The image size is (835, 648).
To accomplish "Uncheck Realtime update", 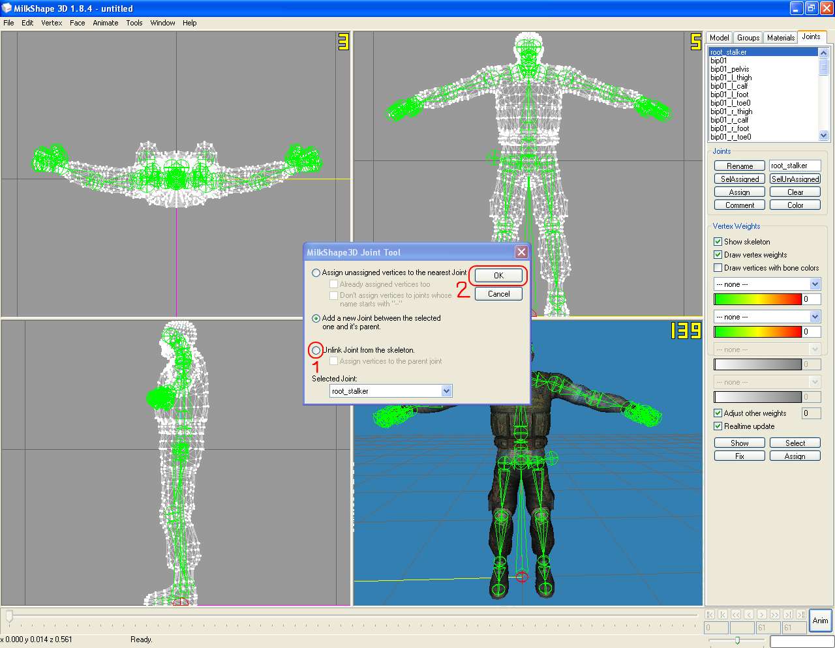I will click(x=718, y=426).
